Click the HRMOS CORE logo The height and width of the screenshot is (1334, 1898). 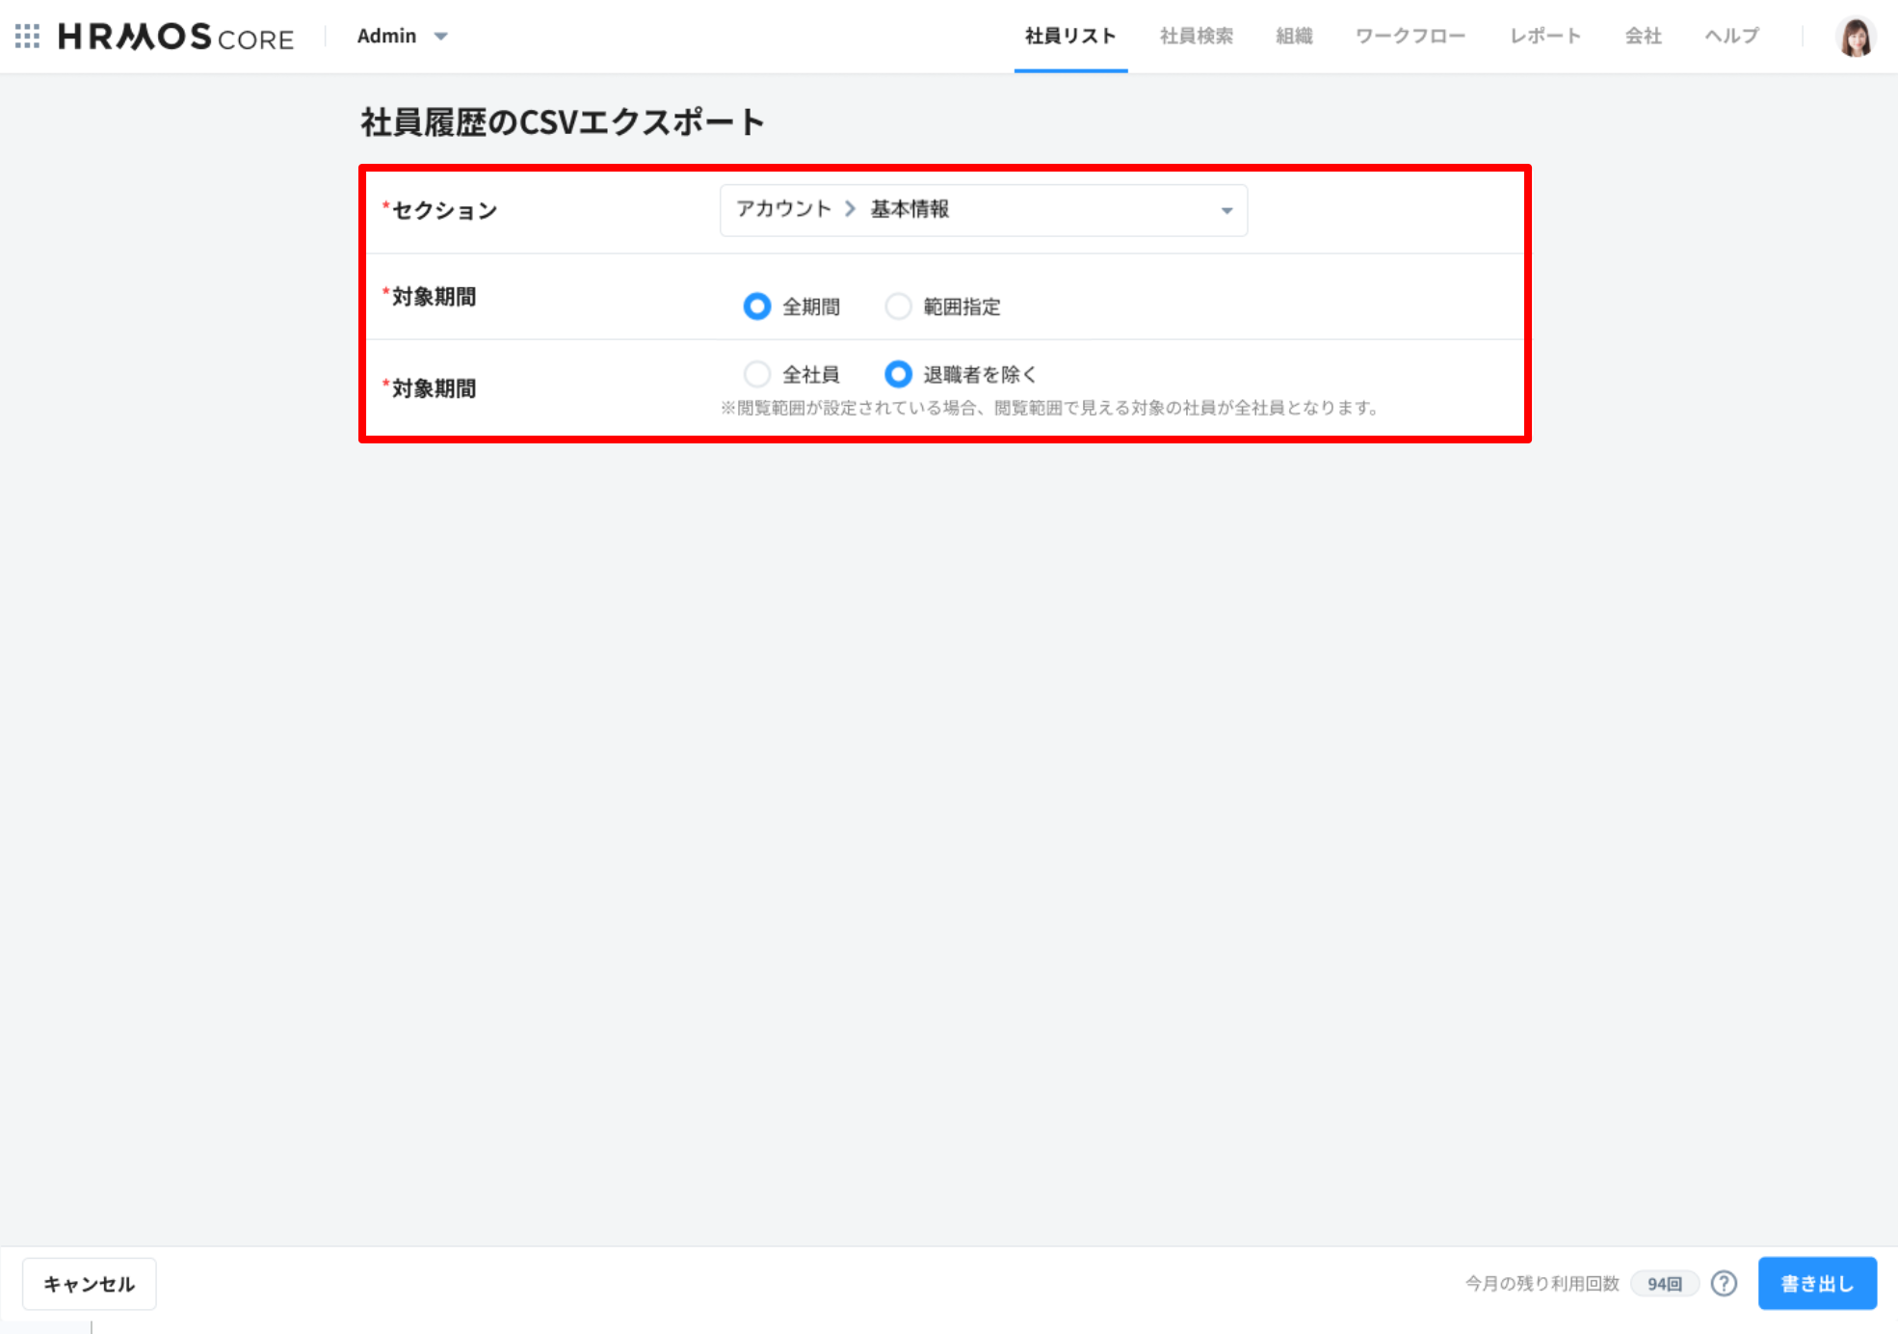[x=176, y=37]
